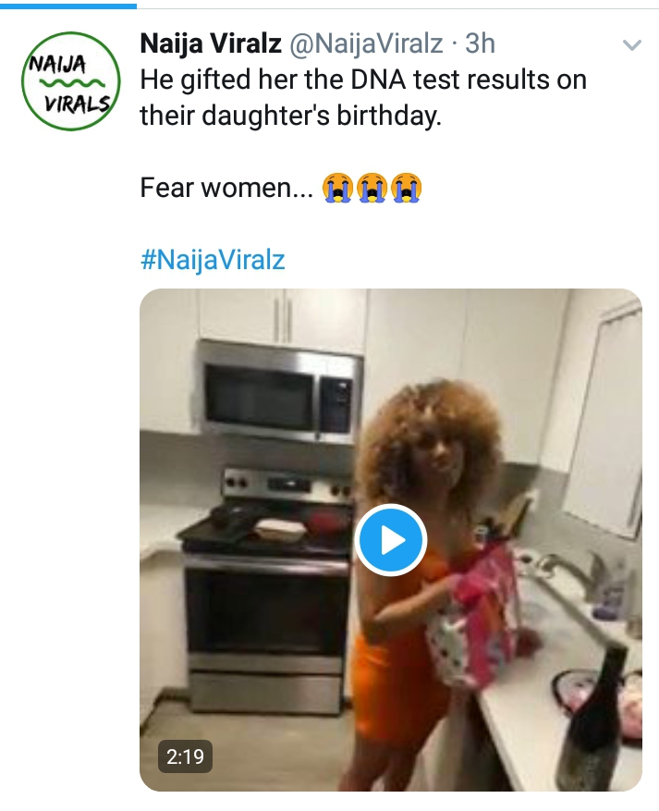Click the tweet text about DNA test results
The height and width of the screenshot is (811, 659).
pyautogui.click(x=363, y=97)
